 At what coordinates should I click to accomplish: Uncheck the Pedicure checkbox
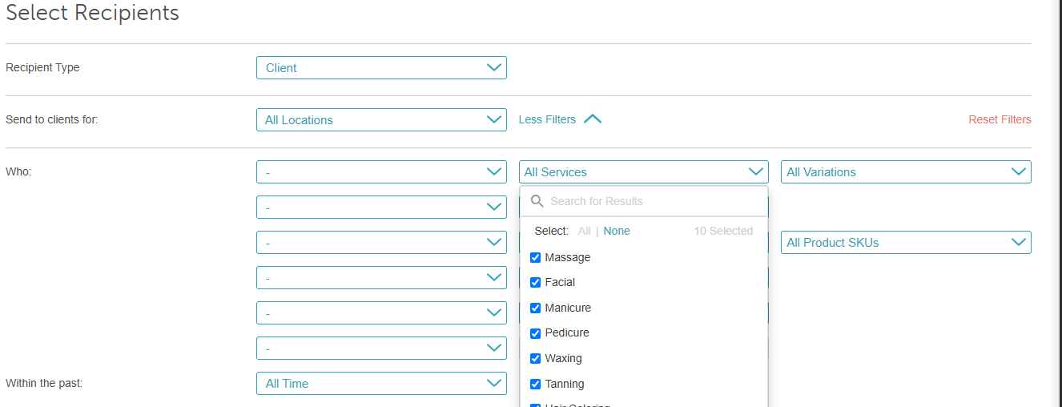(536, 333)
